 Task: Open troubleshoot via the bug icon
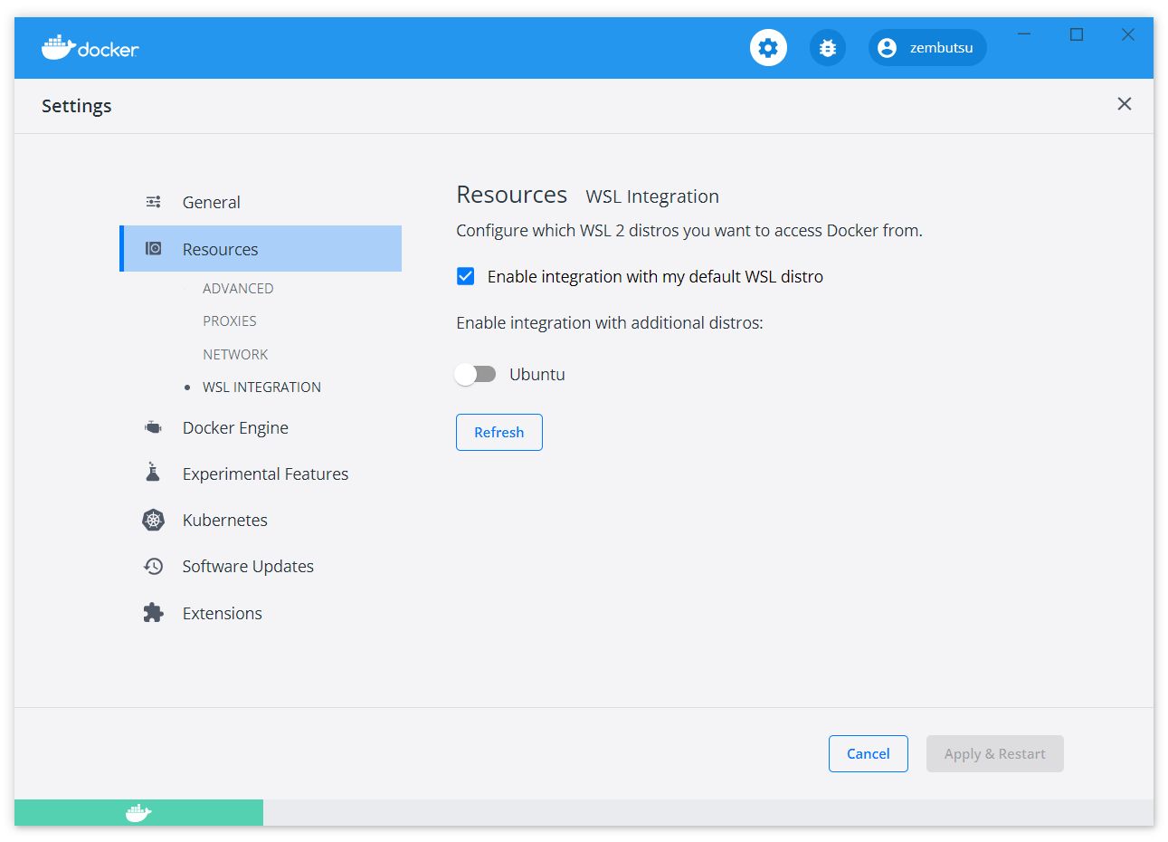[x=828, y=48]
